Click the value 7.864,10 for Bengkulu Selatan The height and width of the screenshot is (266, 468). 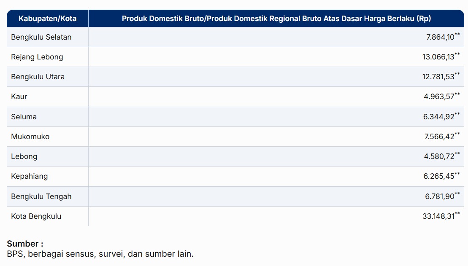(440, 37)
